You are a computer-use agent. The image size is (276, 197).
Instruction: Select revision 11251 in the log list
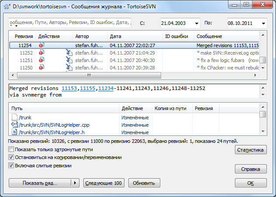[134, 60]
